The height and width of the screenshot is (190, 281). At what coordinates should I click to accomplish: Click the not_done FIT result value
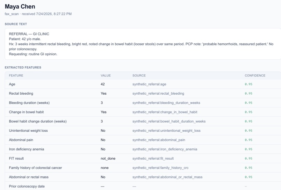[108, 159]
